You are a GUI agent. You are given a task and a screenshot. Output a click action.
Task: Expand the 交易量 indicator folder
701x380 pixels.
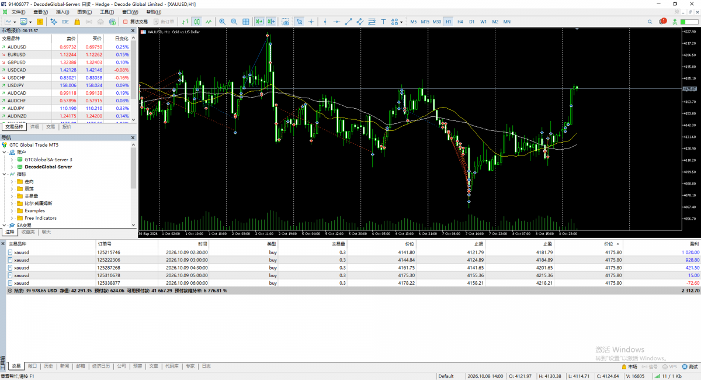pos(12,196)
